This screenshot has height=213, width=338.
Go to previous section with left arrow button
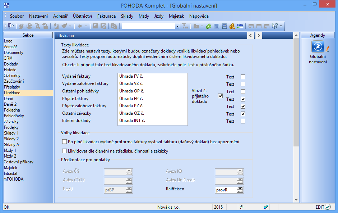pos(250,35)
